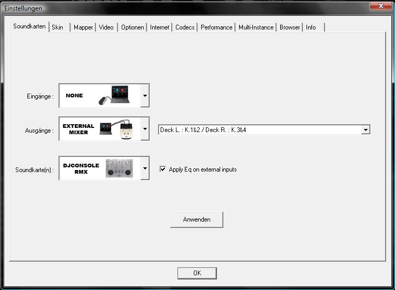Click the DJCONSOLE RMX soundcard label
Image resolution: width=395 pixels, height=290 pixels.
pyautogui.click(x=81, y=168)
